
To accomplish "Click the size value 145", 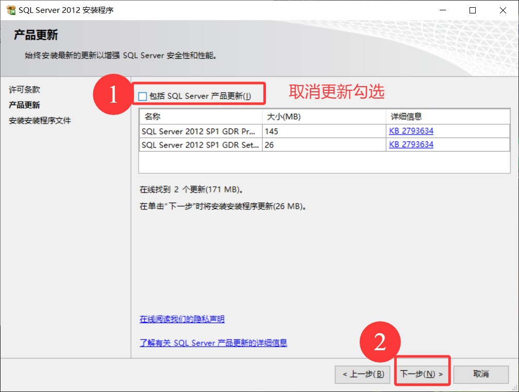I will click(272, 131).
